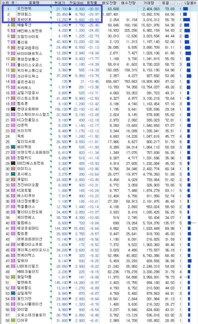Select the 엔케이맥스 stock name
198x324 pixels.
pyautogui.click(x=26, y=255)
